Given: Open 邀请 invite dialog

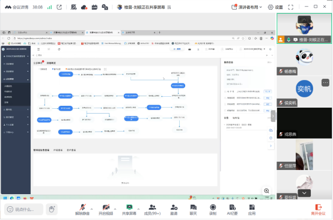Looking at the screenshot, I should [x=174, y=209].
